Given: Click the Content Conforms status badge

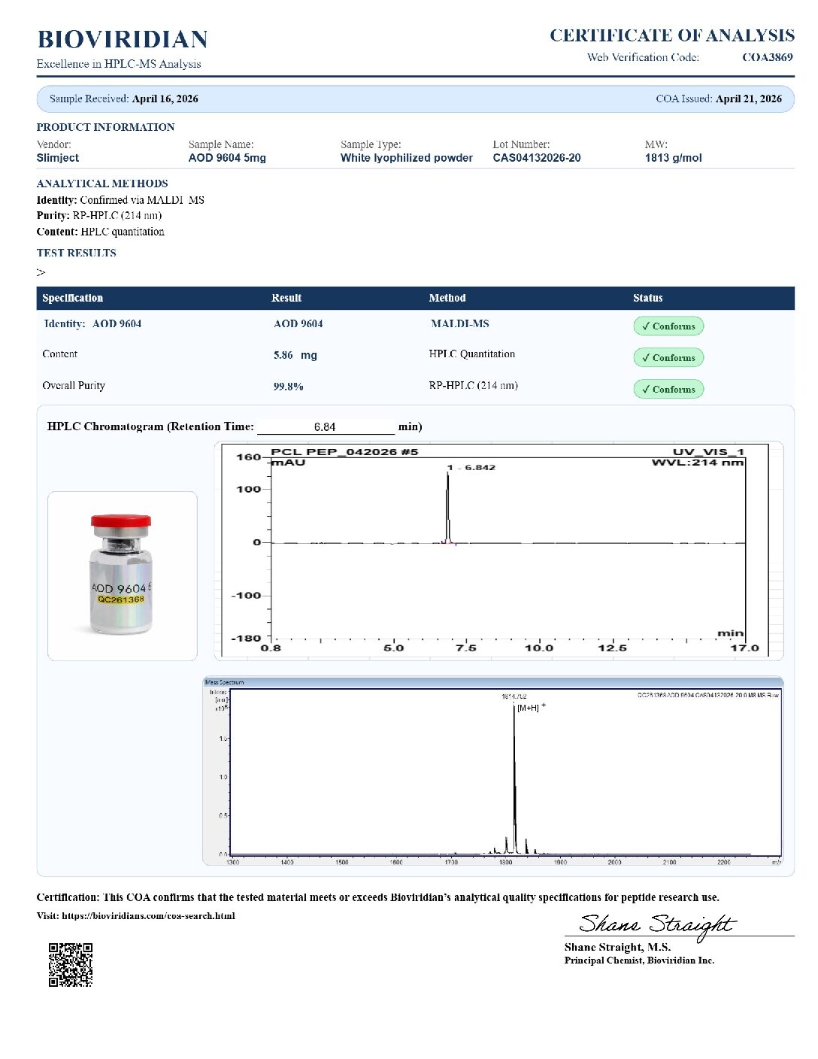Looking at the screenshot, I should point(668,357).
